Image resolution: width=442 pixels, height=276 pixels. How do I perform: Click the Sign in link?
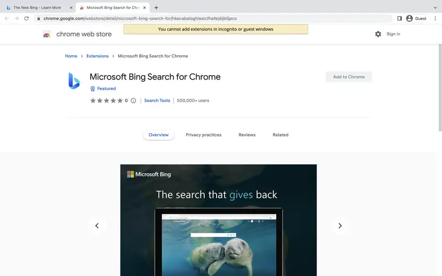(x=393, y=34)
